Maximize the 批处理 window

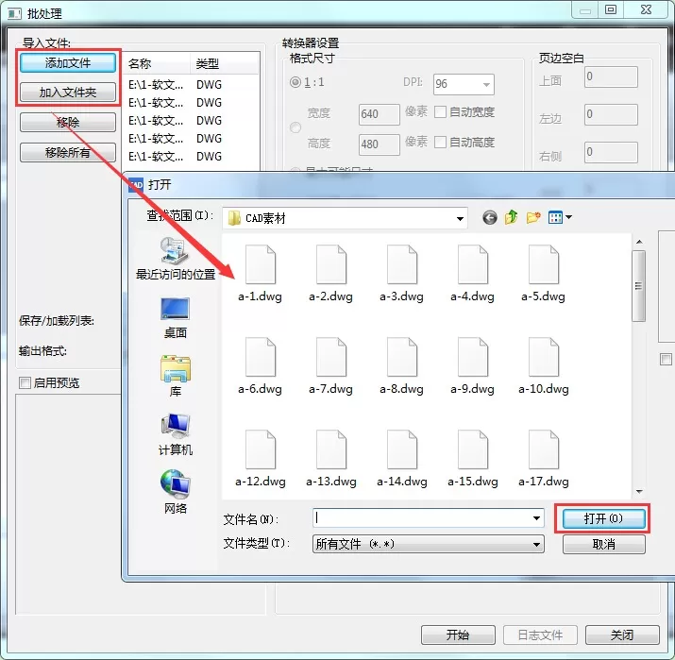pos(611,9)
